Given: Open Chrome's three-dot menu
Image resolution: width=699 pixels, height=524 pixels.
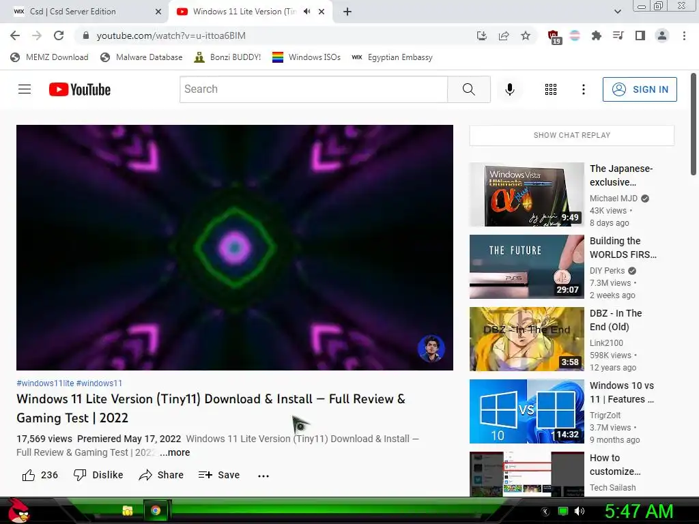Looking at the screenshot, I should point(684,35).
